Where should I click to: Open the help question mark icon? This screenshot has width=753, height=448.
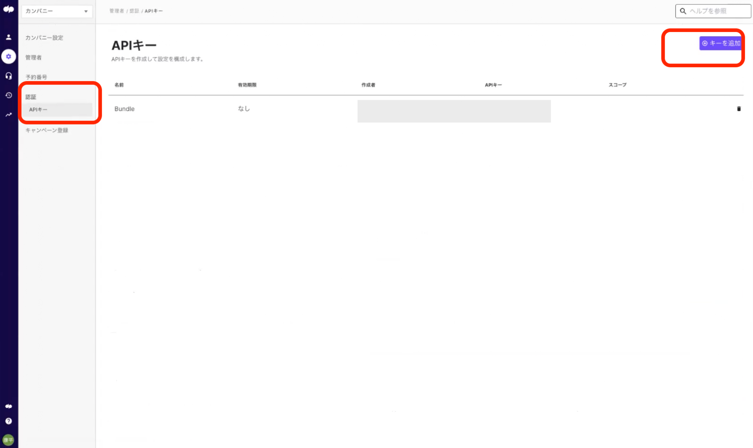(8, 421)
